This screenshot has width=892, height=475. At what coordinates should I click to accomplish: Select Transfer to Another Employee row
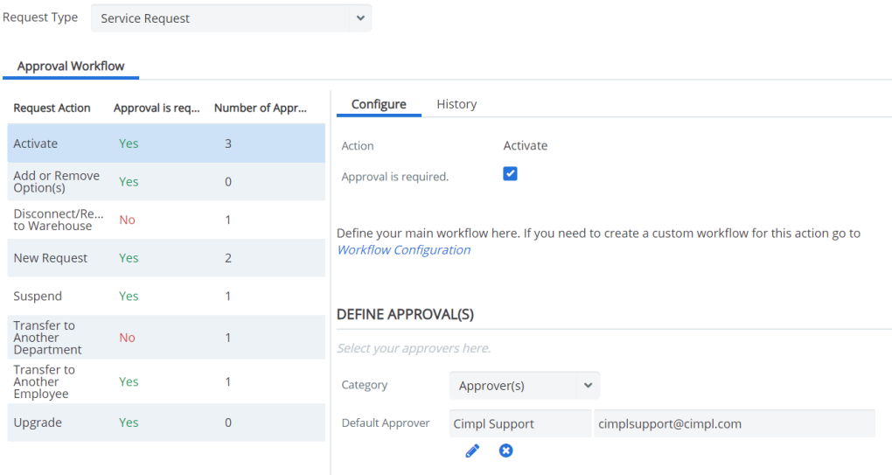pyautogui.click(x=166, y=381)
